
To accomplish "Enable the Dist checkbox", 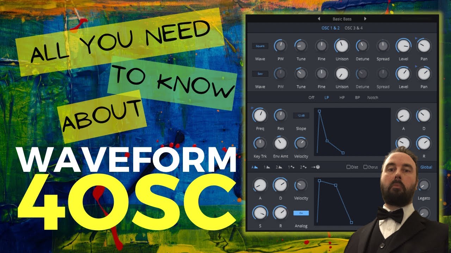I will pyautogui.click(x=348, y=167).
